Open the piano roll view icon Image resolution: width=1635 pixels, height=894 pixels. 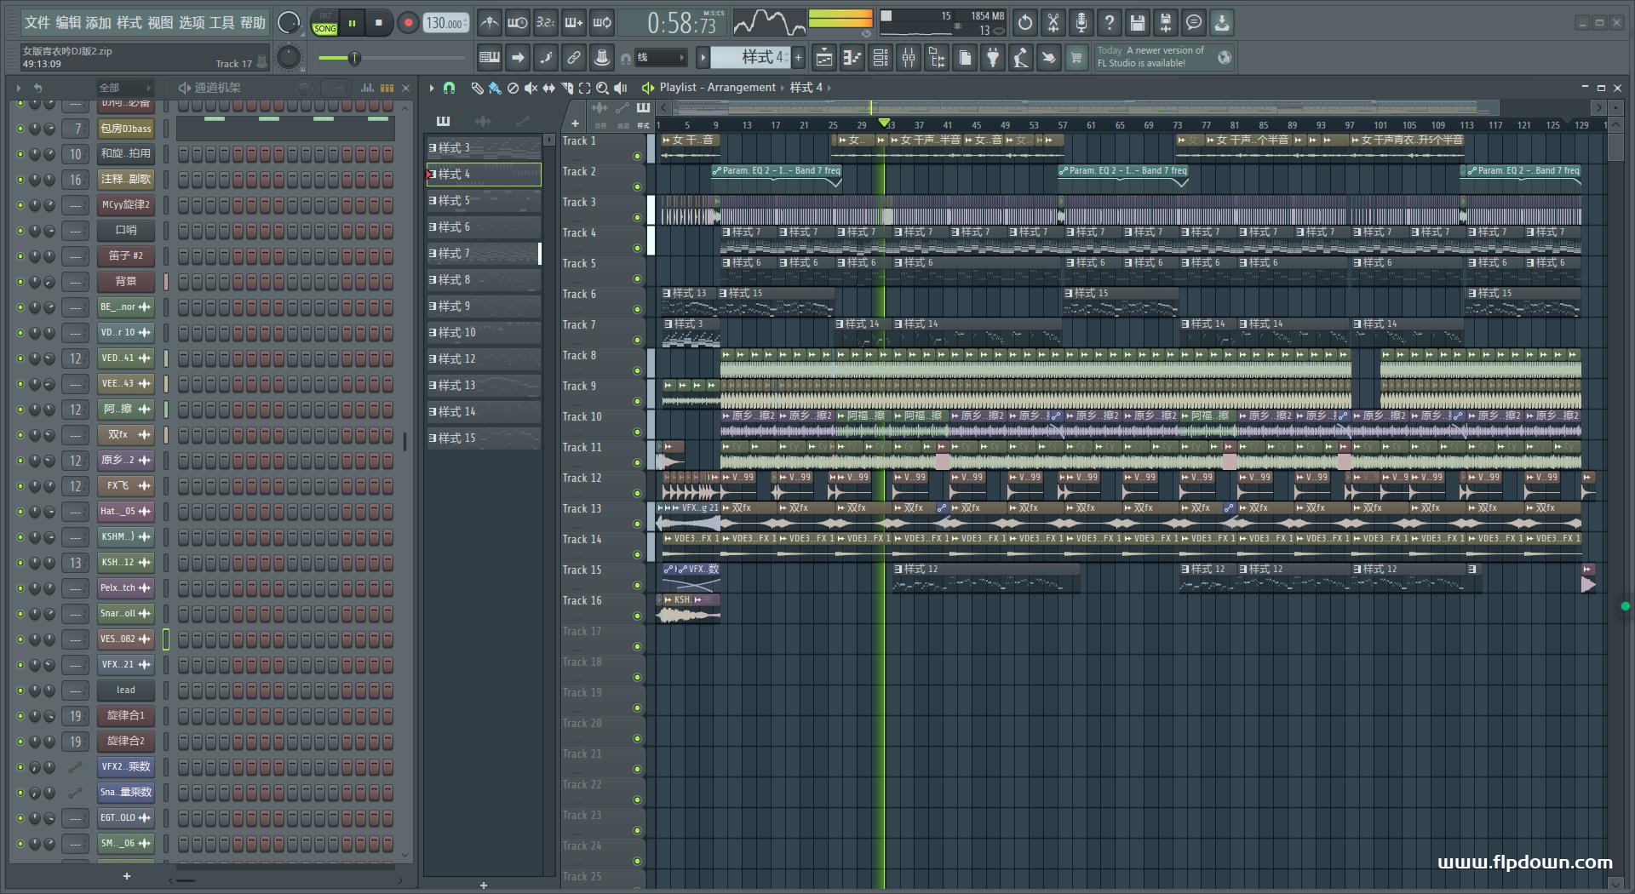pyautogui.click(x=852, y=58)
